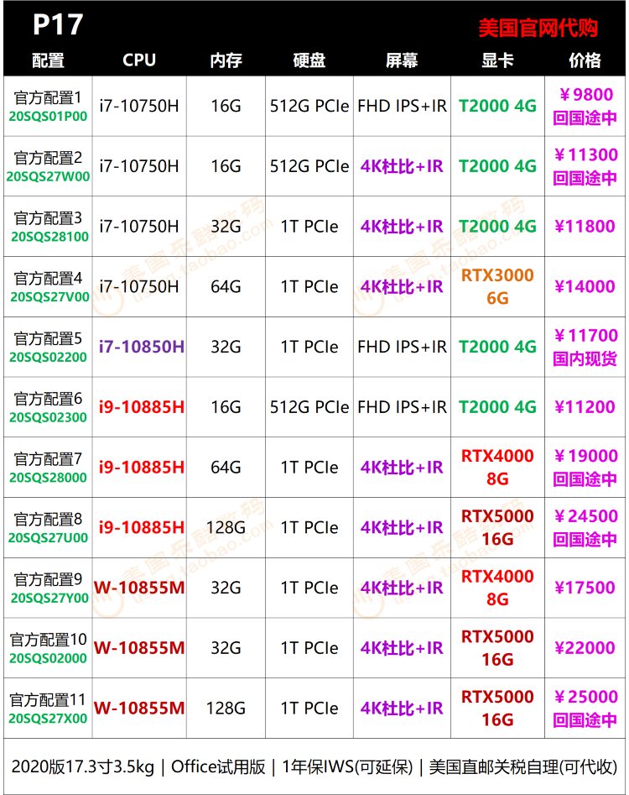Select the 官方配置11 label
This screenshot has height=795, width=629.
pyautogui.click(x=48, y=700)
